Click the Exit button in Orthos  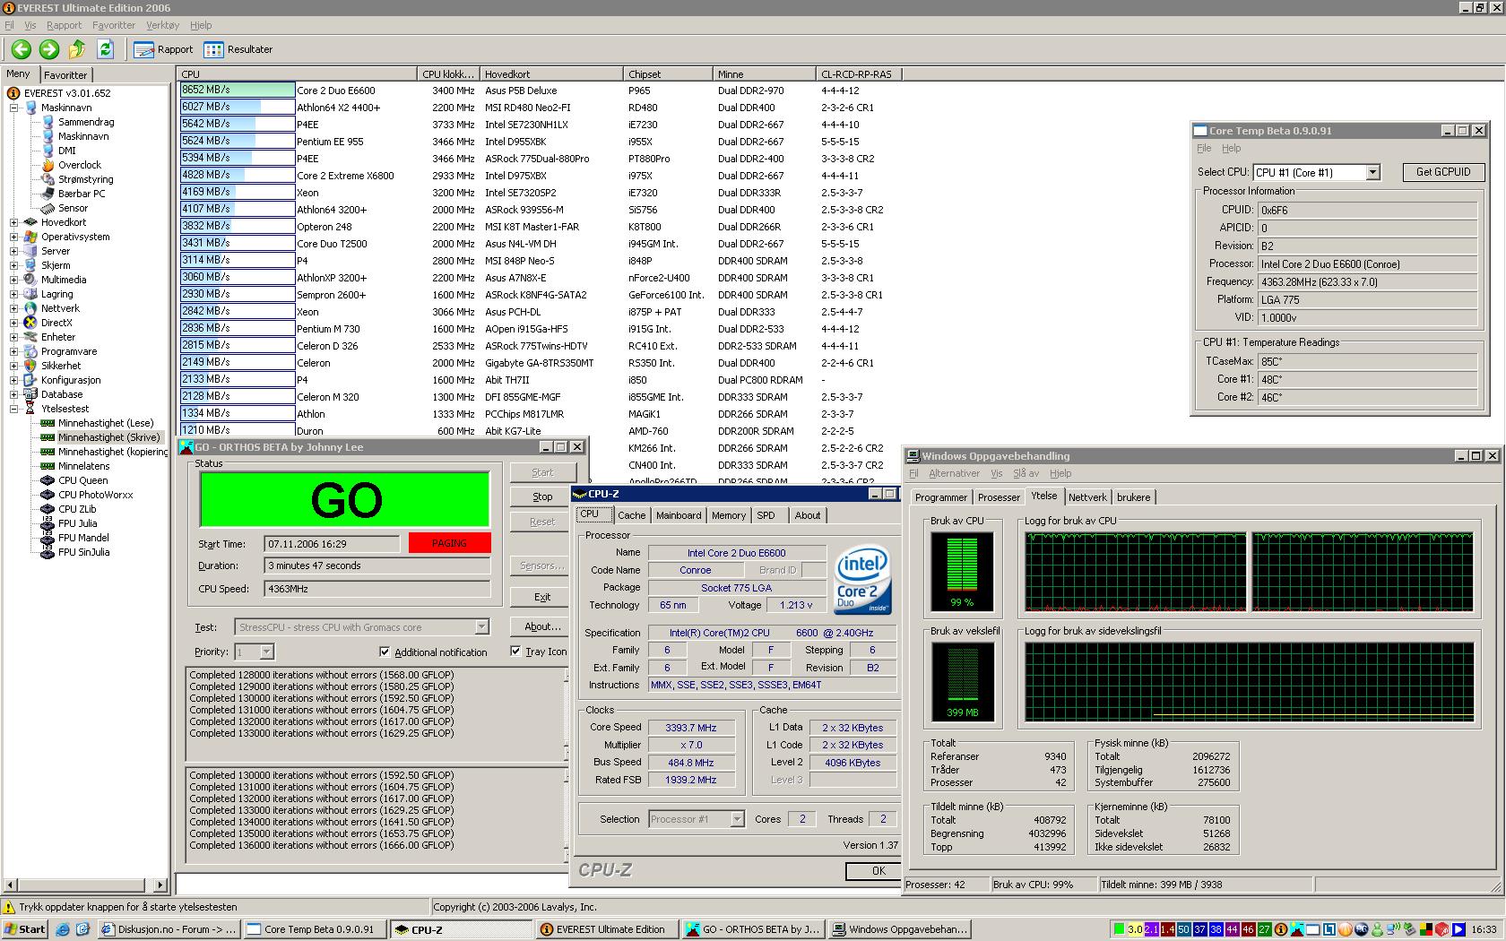click(542, 597)
